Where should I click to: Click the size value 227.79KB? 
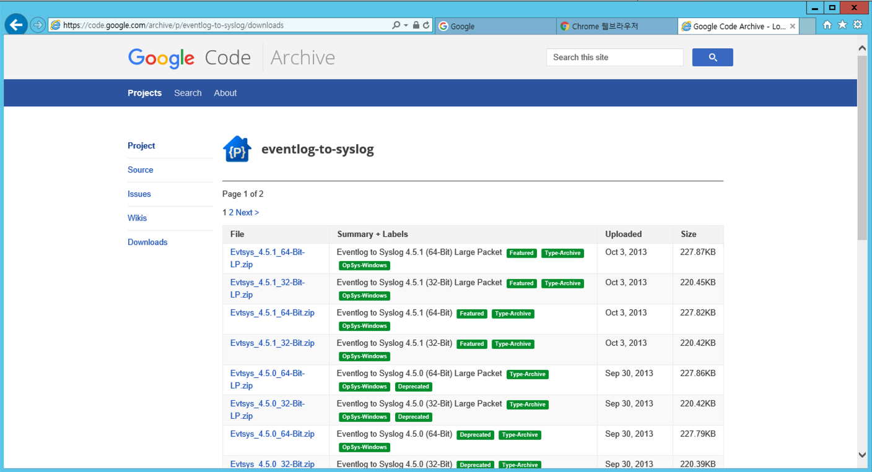pyautogui.click(x=698, y=434)
